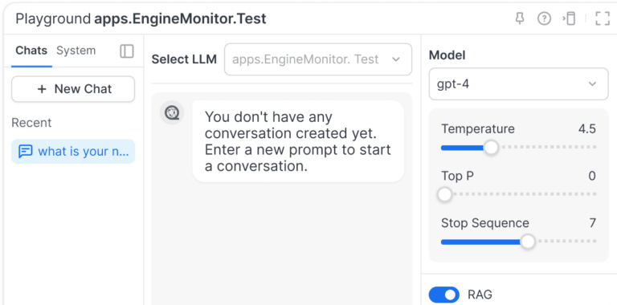Click the plus icon on New Chat

click(x=42, y=89)
